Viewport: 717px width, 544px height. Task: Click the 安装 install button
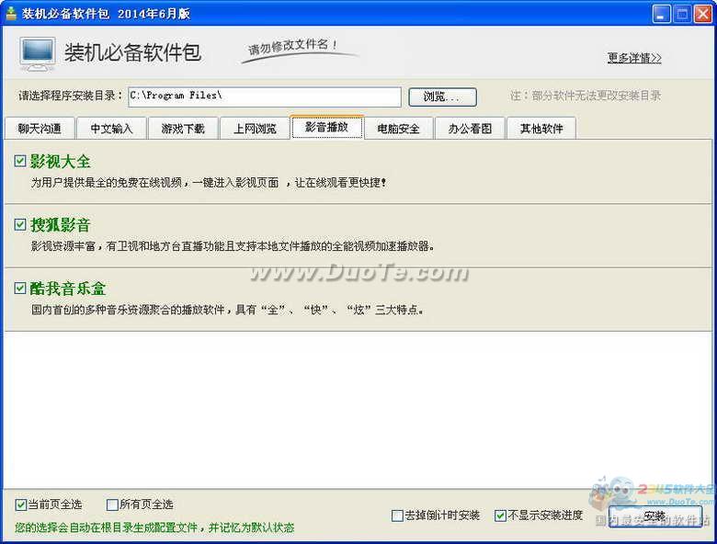click(654, 516)
